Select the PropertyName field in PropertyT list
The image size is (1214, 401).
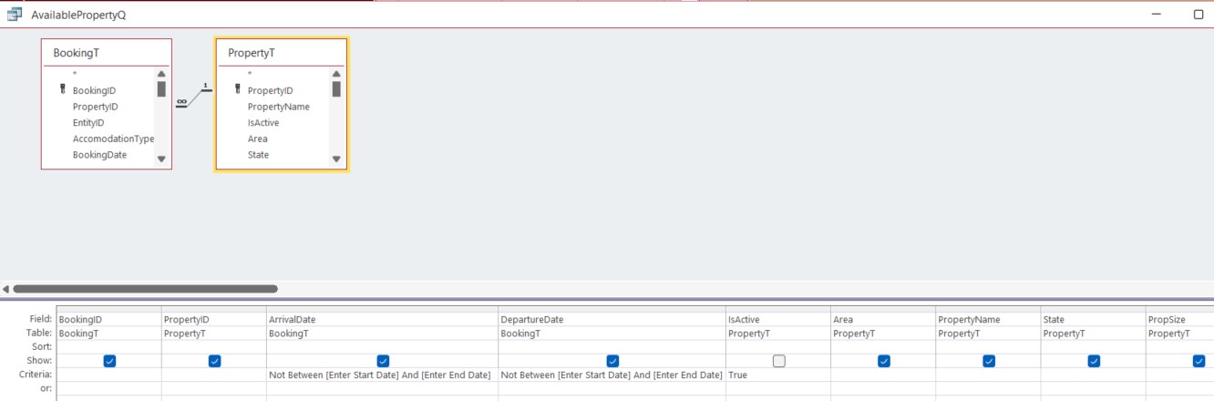pos(278,107)
